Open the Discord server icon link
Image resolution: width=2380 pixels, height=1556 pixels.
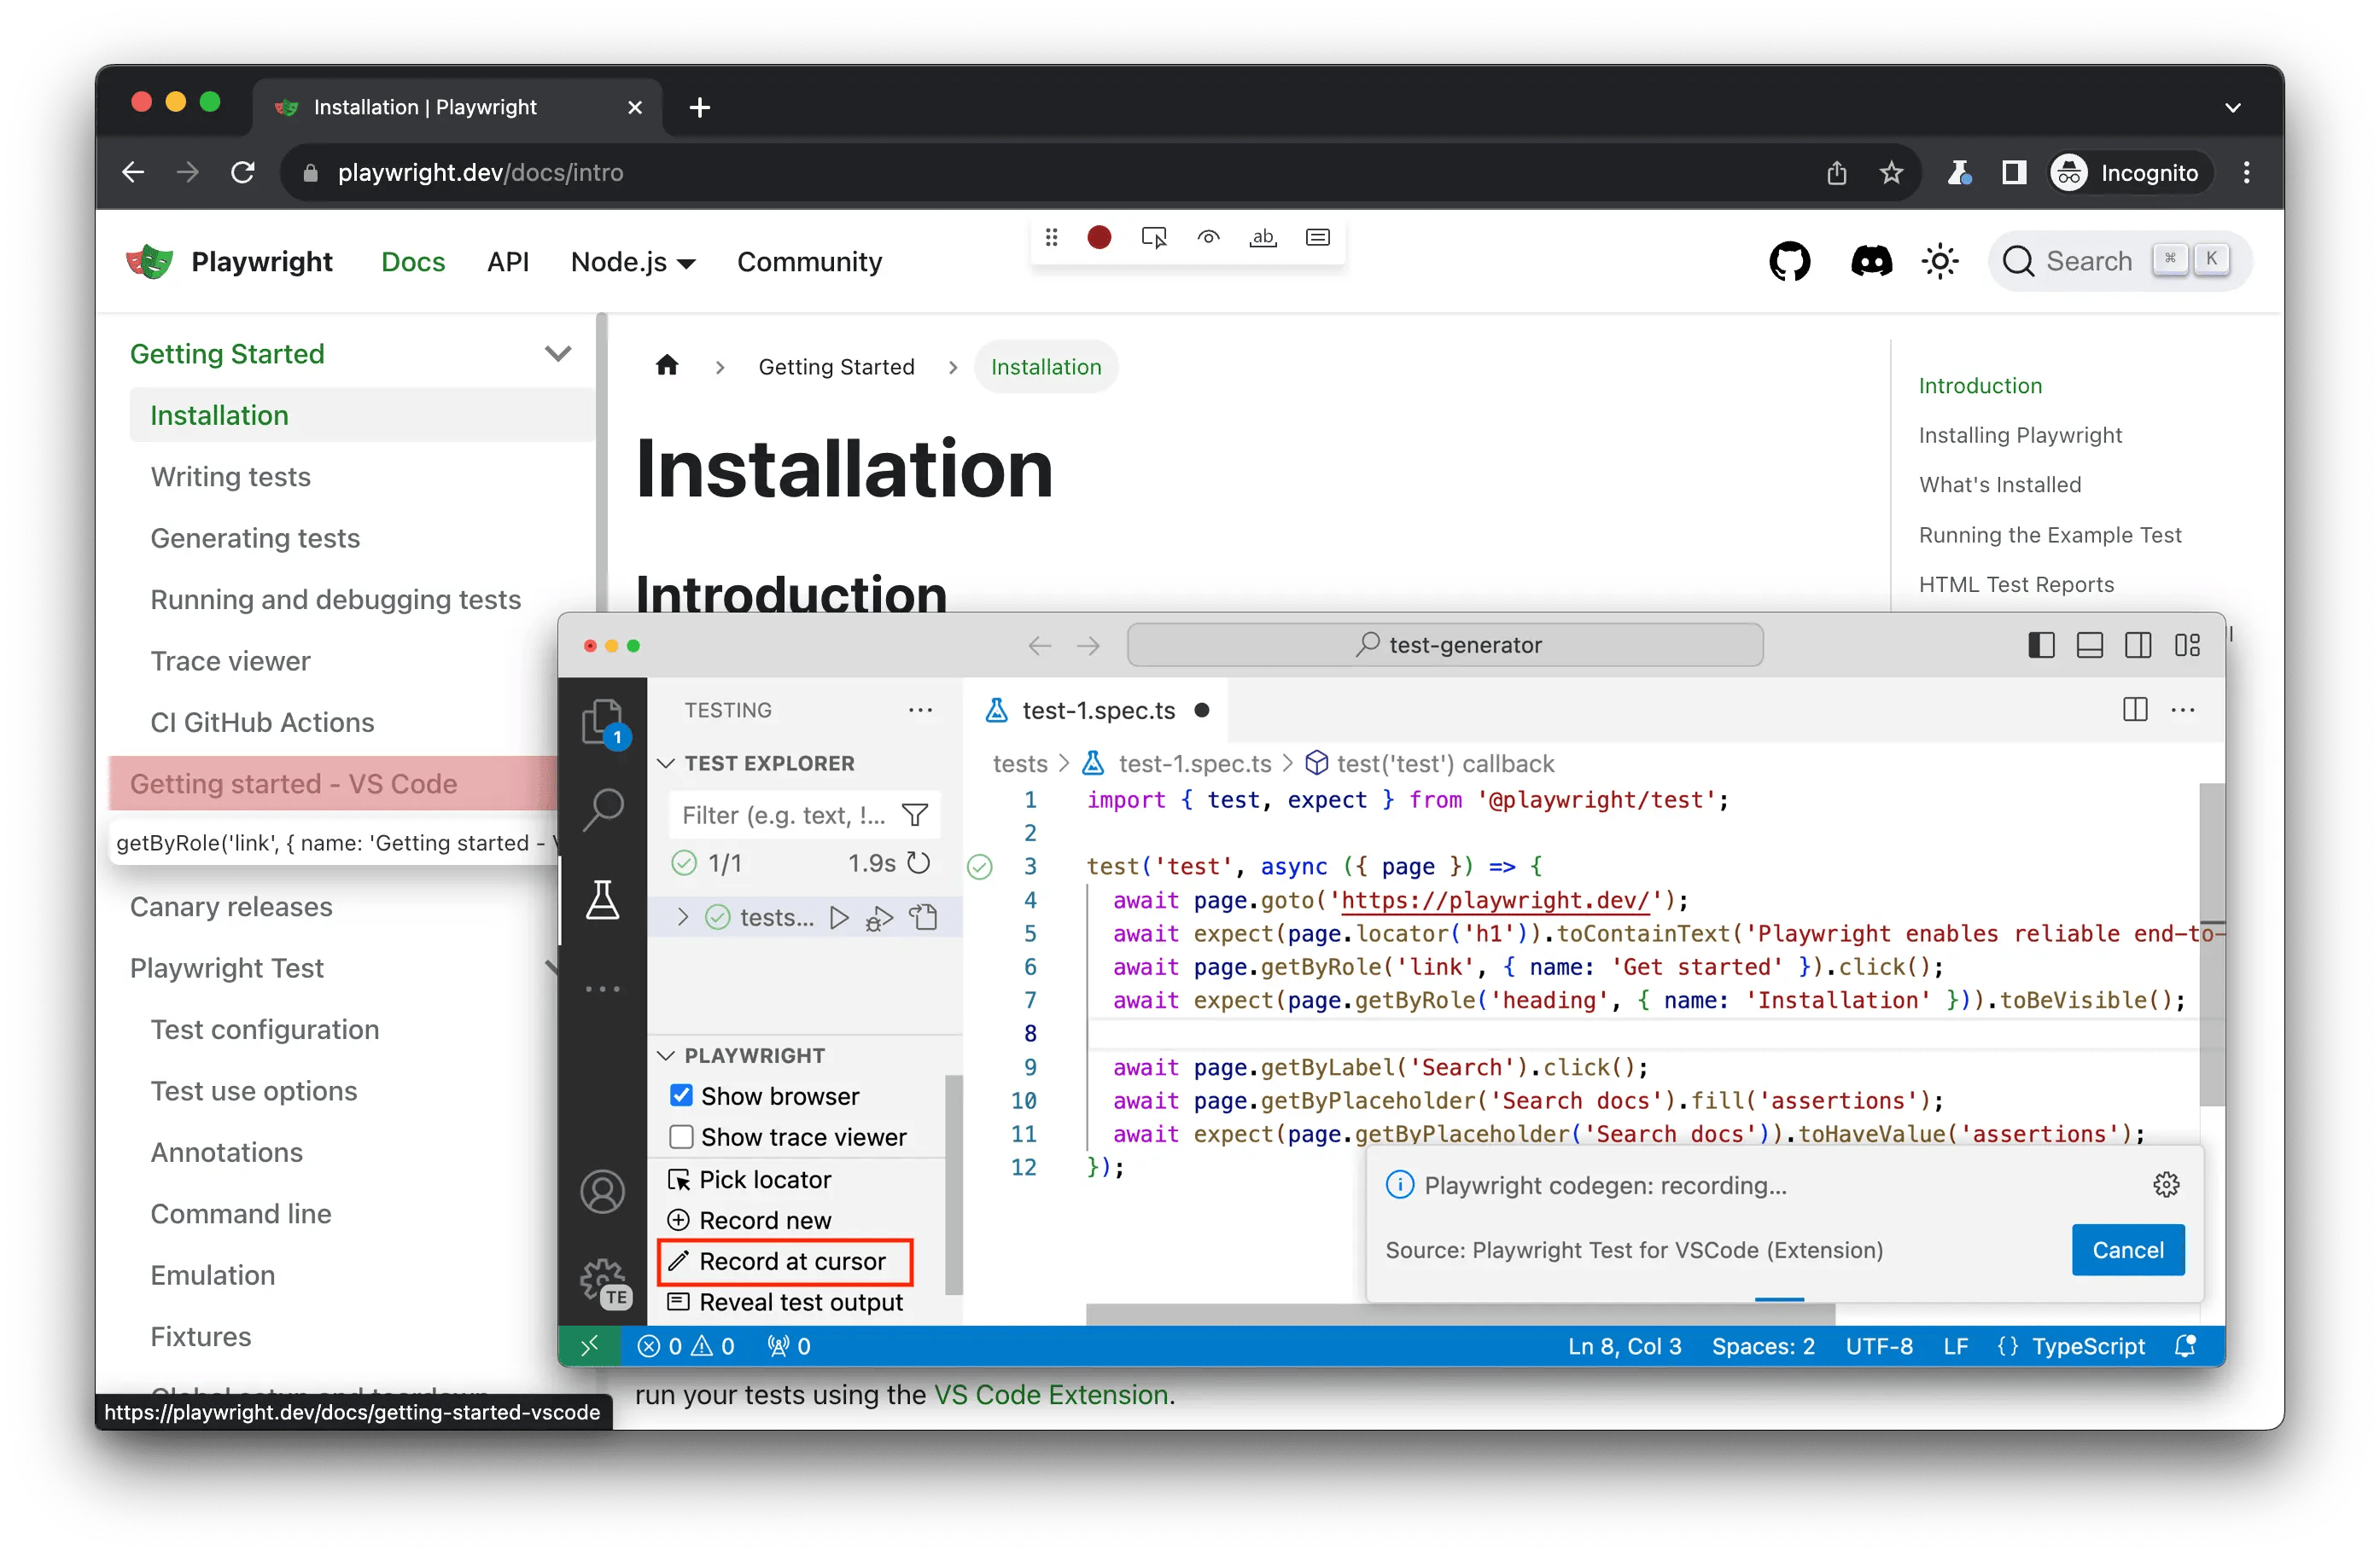[1871, 262]
